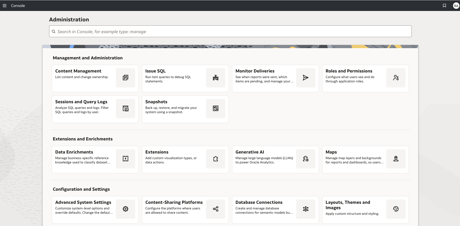This screenshot has height=226, width=460.
Task: Focus the Search in Console field
Action: [230, 31]
